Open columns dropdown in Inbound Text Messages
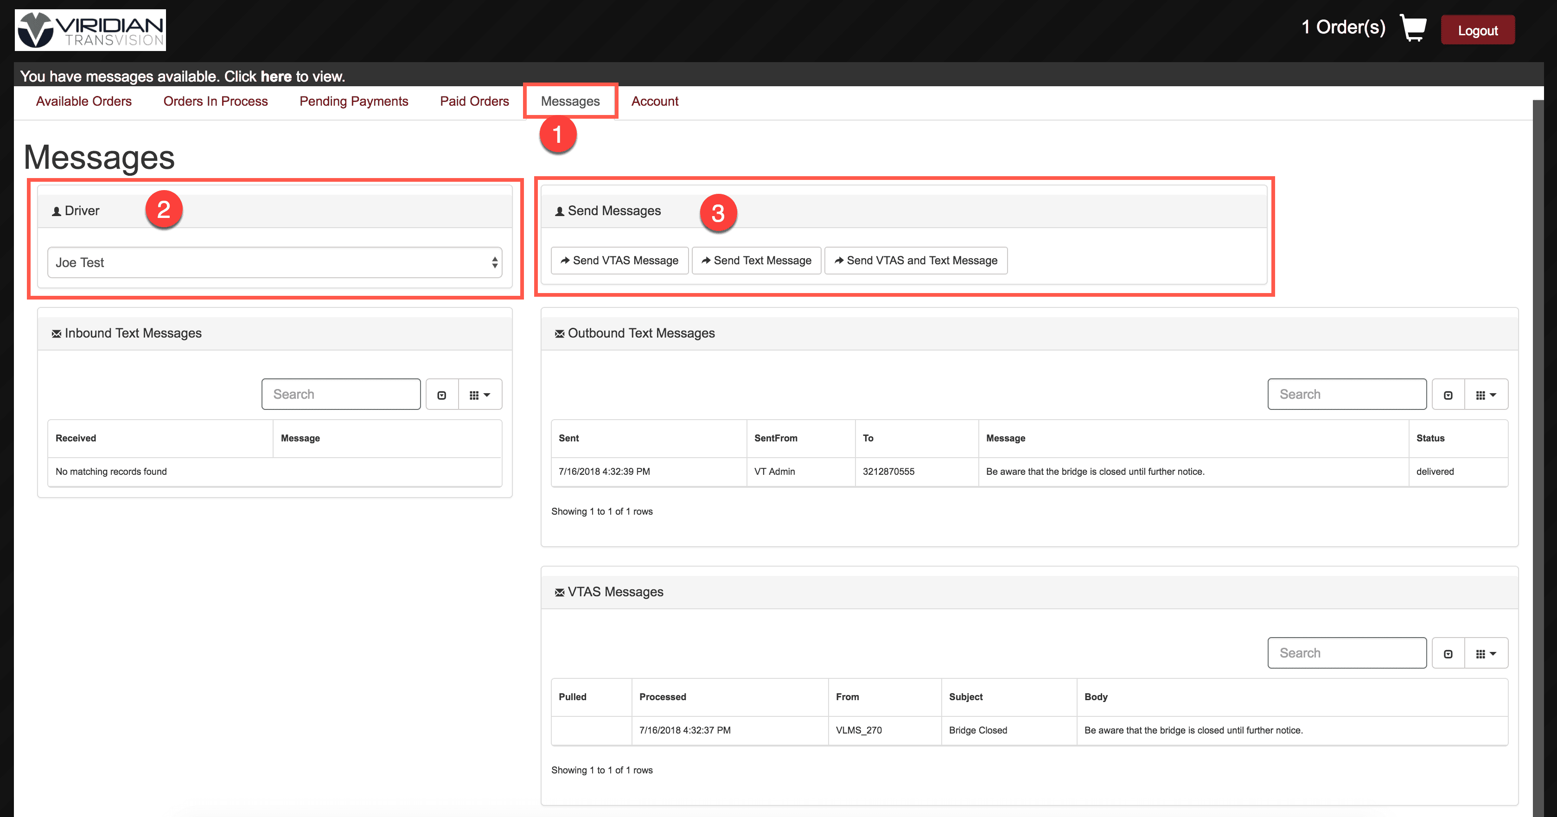Viewport: 1557px width, 817px height. click(480, 395)
